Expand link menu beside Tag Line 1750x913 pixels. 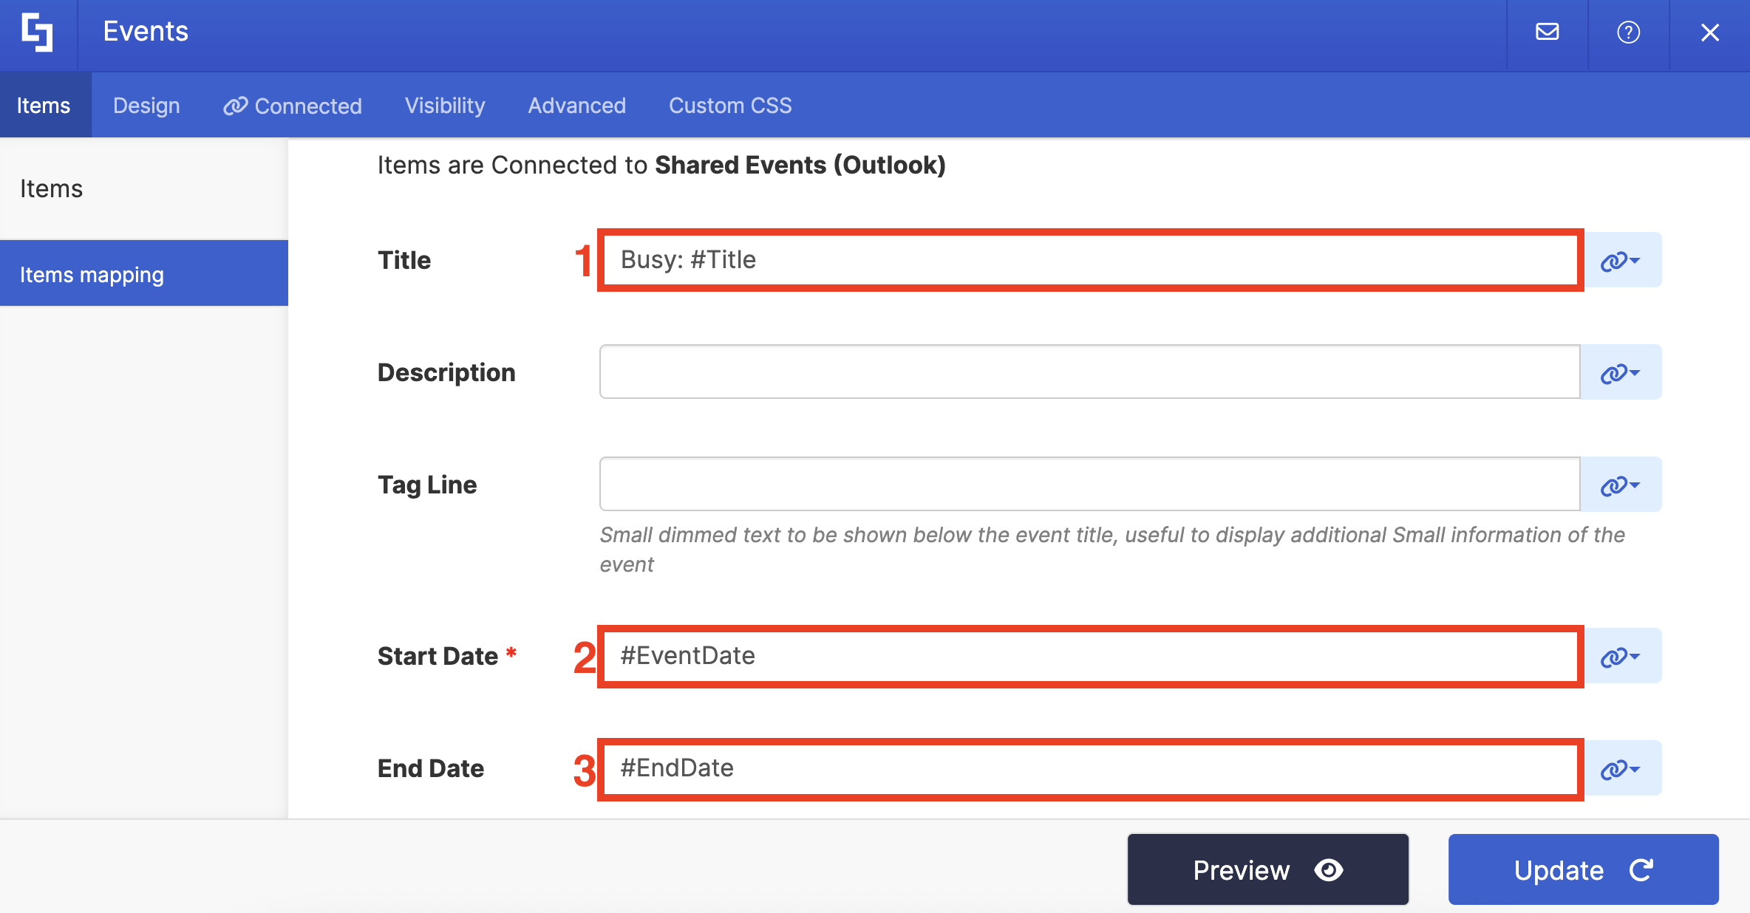tap(1621, 485)
